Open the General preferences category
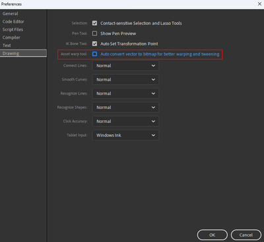Viewport: 264px width, 242px height. 11,14
